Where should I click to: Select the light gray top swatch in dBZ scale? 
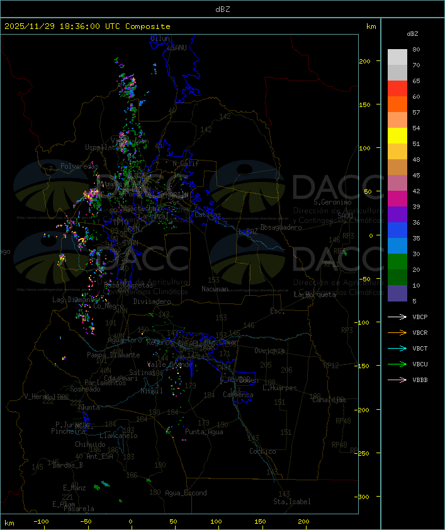[x=397, y=57]
